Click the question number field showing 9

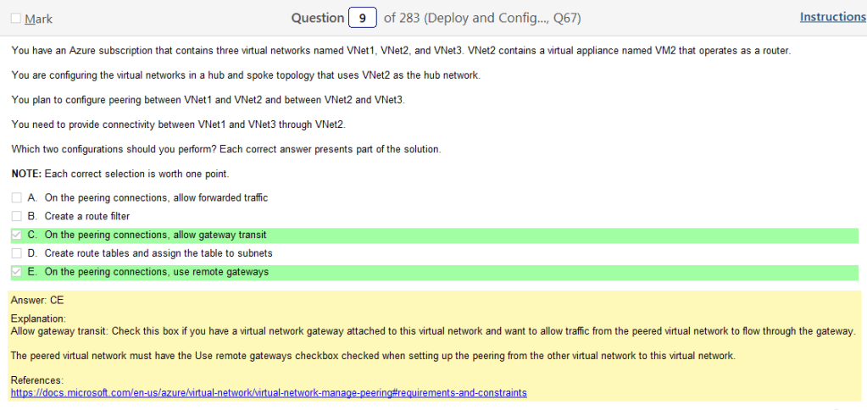coord(362,18)
